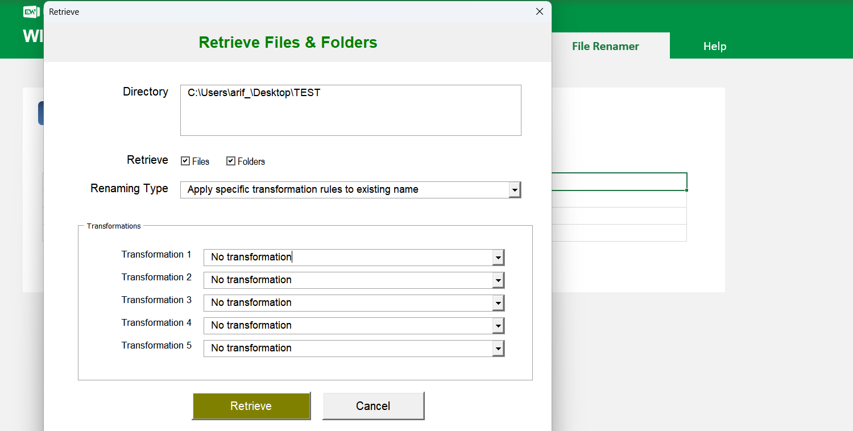Expand the Transformation 2 dropdown
This screenshot has height=431, width=853.
coord(499,280)
